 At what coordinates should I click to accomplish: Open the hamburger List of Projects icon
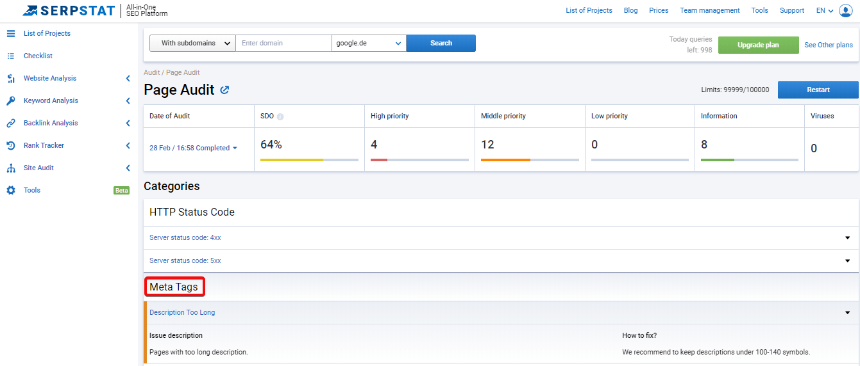coord(11,33)
